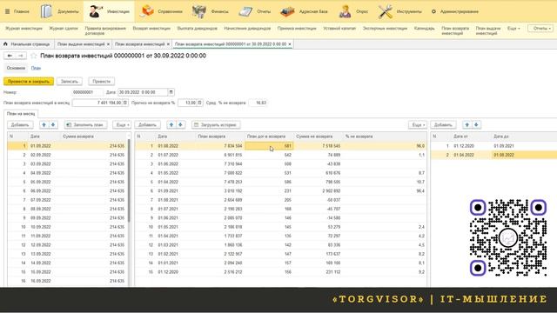This screenshot has height=313, width=557.
Task: Add document to favorites with star
Action: coord(33,56)
